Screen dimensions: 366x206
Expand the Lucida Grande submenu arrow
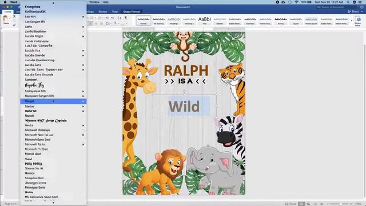83,56
